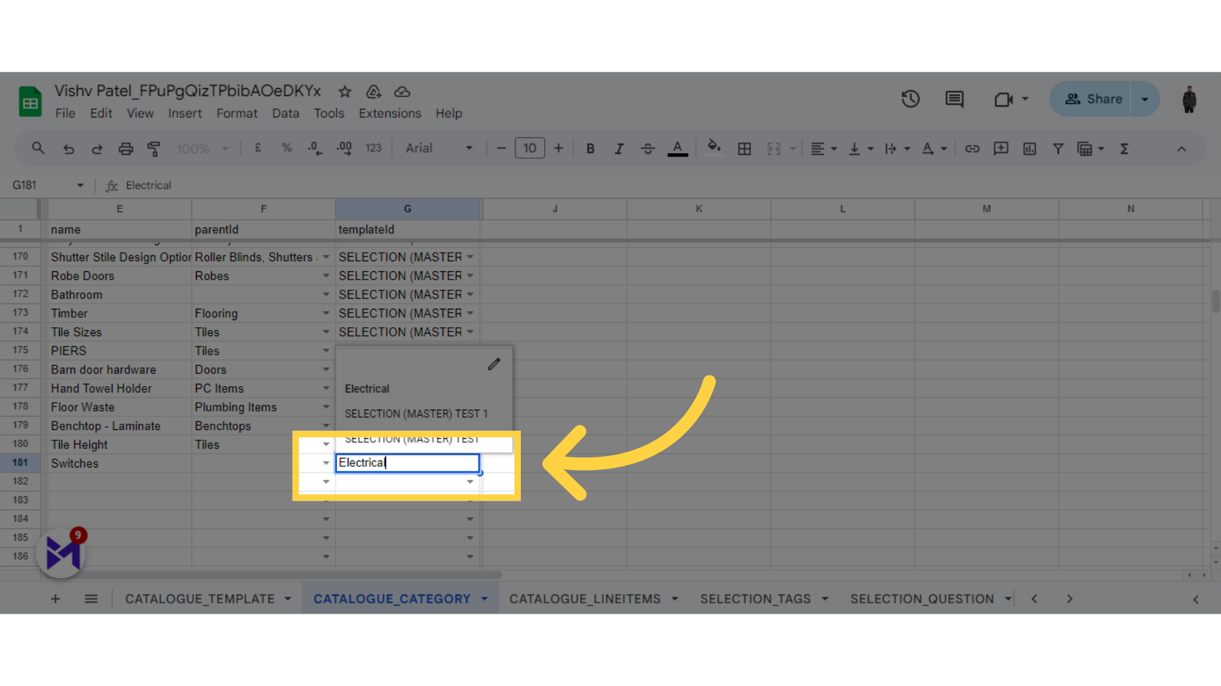Select the Switches cell in row 181
The image size is (1221, 686).
pyautogui.click(x=120, y=463)
